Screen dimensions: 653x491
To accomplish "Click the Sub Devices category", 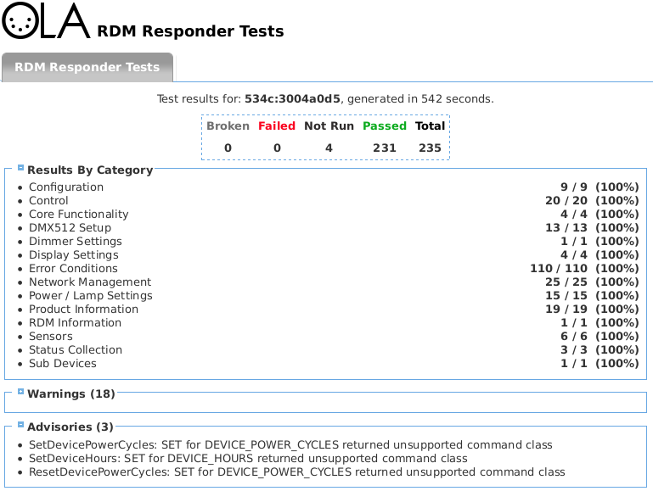I will coord(62,364).
